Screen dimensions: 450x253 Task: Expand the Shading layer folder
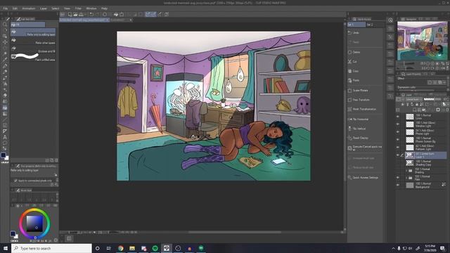tap(406, 171)
